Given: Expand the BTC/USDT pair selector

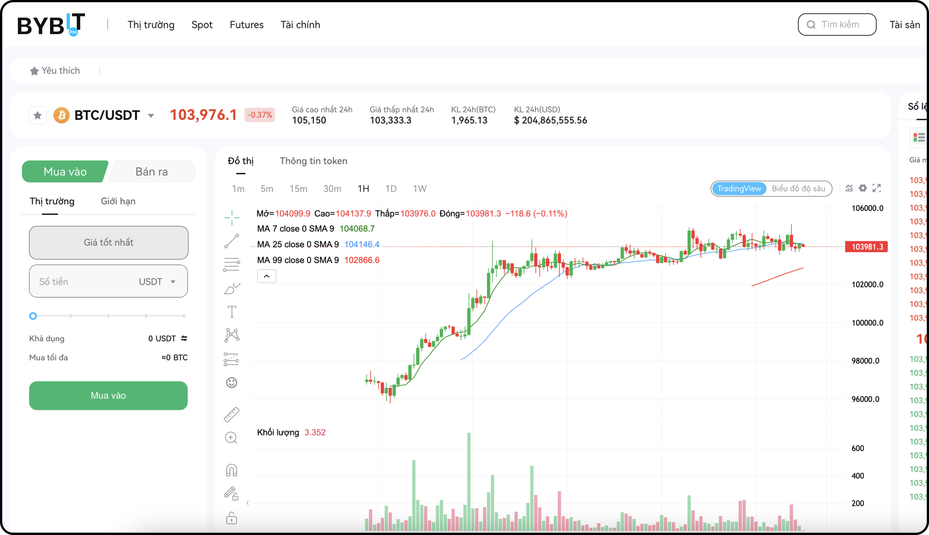Looking at the screenshot, I should [x=151, y=116].
